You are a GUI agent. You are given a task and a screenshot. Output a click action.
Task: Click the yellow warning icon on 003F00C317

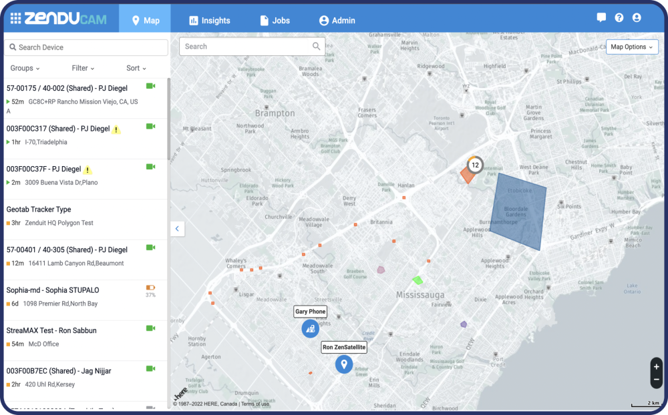coord(116,129)
